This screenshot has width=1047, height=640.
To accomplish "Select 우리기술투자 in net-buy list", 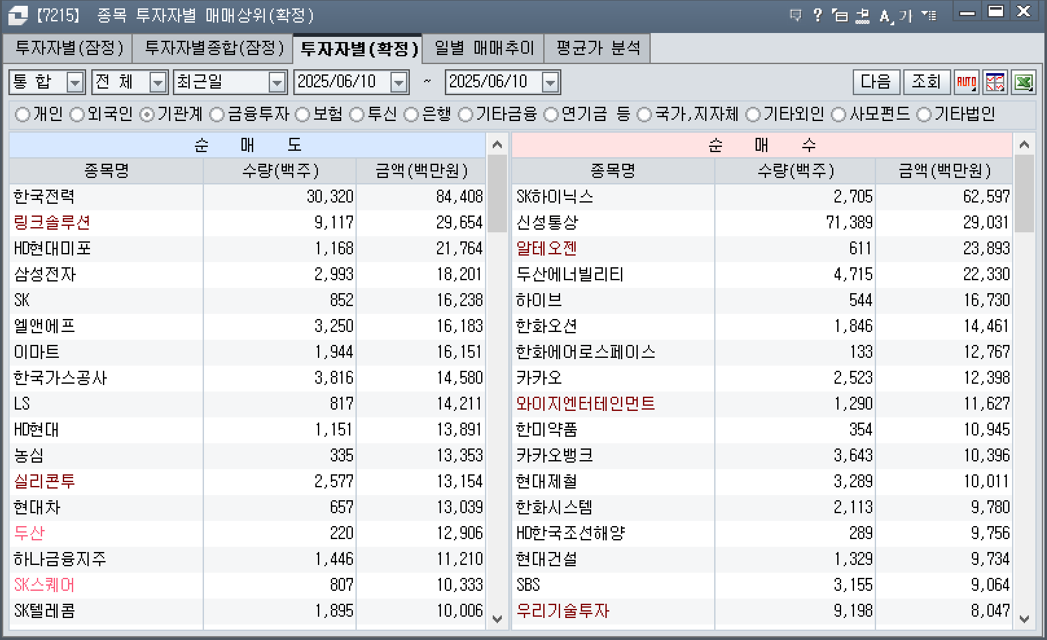I will pos(762,611).
